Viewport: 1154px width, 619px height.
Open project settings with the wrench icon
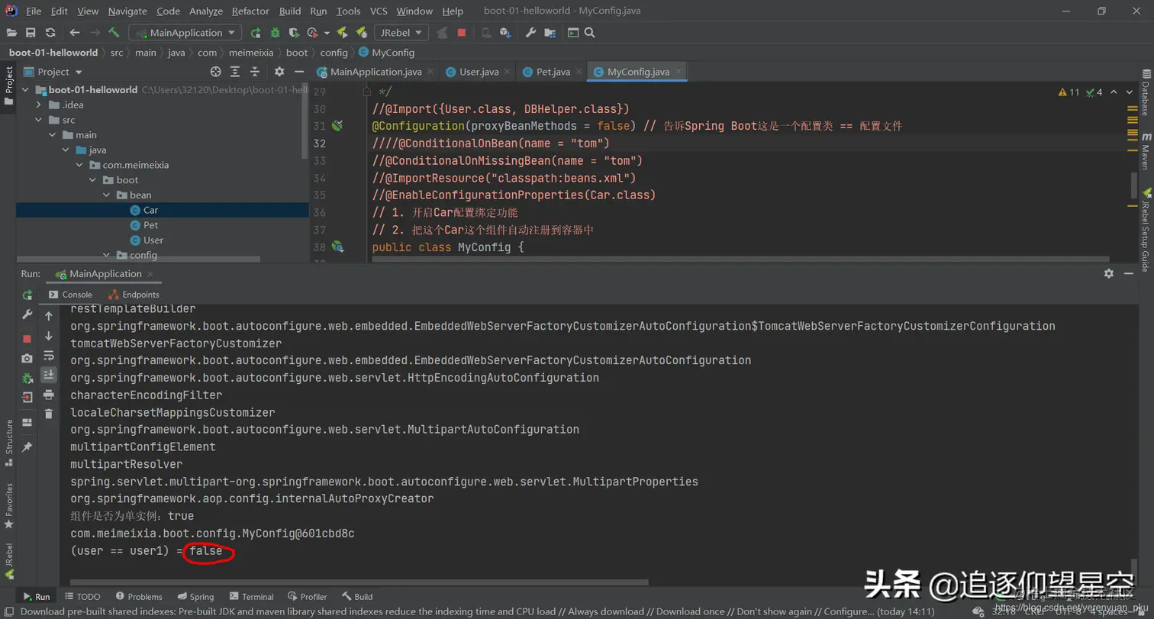[532, 33]
